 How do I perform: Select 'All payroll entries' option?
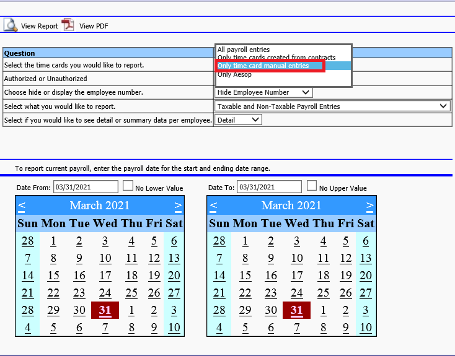244,50
